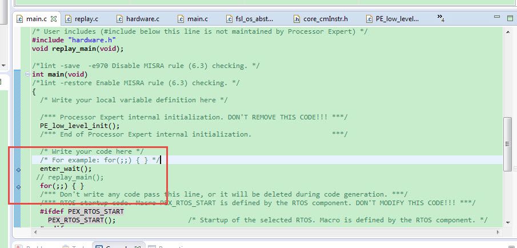
Task: Click the "For example: for(;;)" comment line
Action: [x=100, y=160]
